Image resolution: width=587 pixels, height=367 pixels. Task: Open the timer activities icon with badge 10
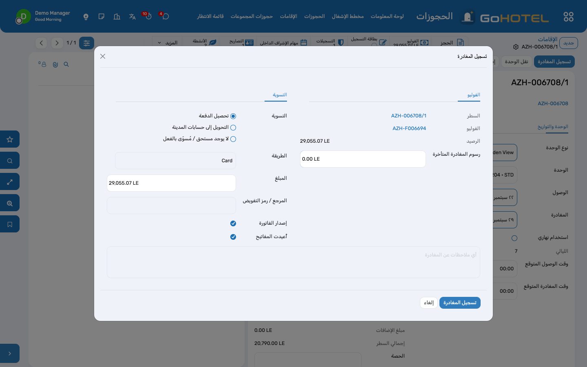(x=148, y=16)
